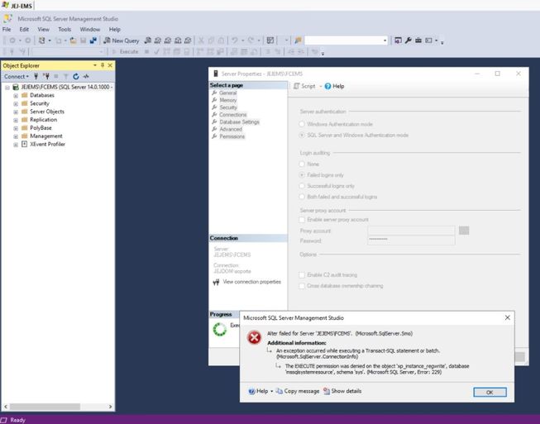Select Successful logins only radio button
540x424 pixels.
pyautogui.click(x=302, y=186)
